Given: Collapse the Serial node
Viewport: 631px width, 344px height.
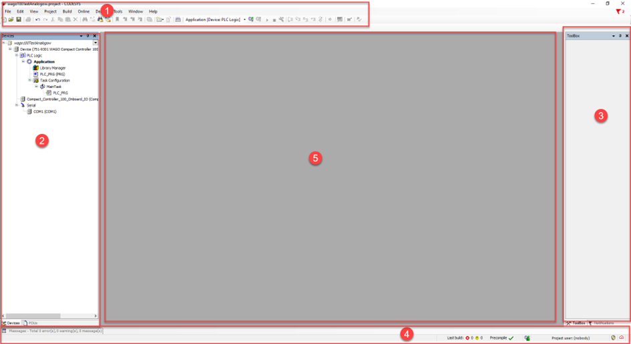Looking at the screenshot, I should coord(17,105).
